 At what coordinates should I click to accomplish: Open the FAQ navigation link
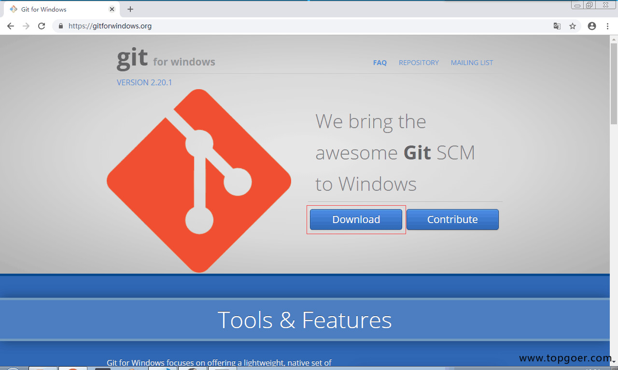pyautogui.click(x=380, y=63)
